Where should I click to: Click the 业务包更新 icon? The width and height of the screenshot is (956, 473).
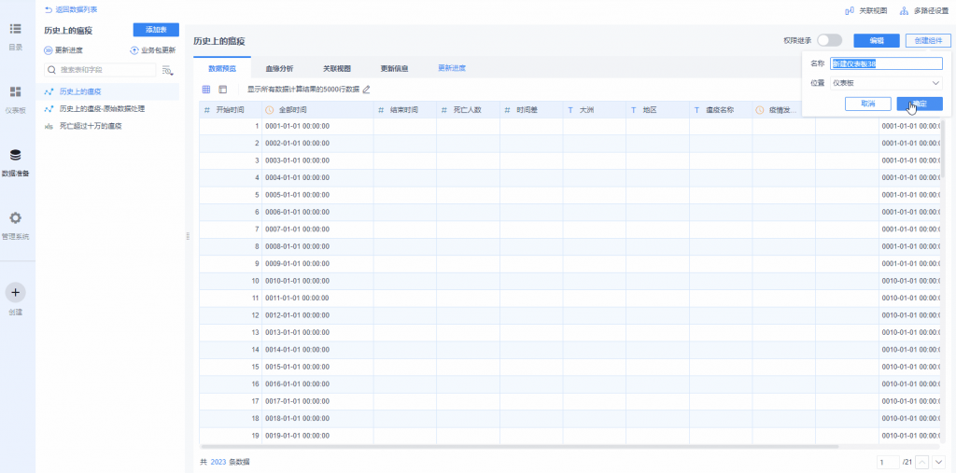coord(134,50)
